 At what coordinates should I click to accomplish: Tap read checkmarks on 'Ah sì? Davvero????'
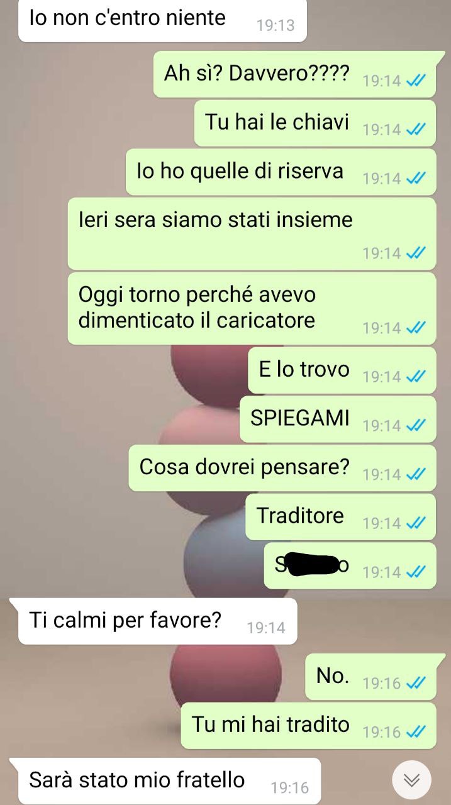pyautogui.click(x=416, y=80)
